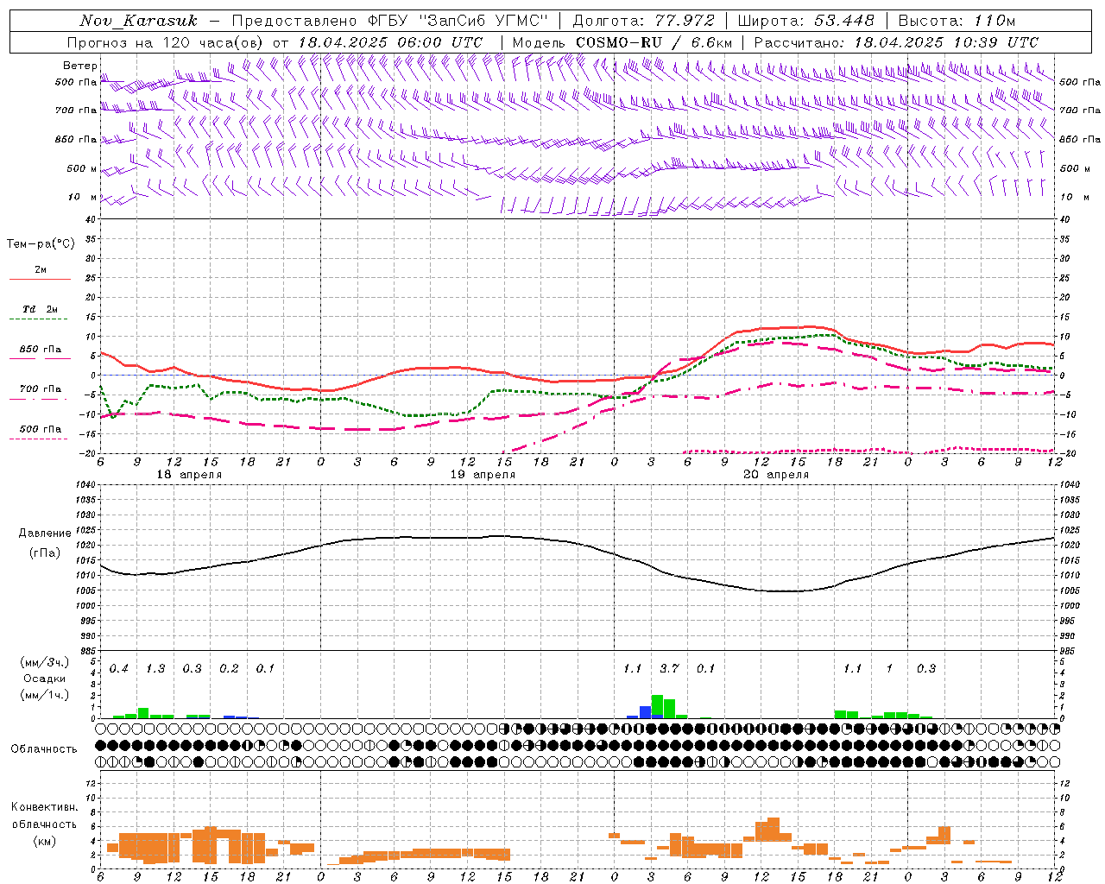Click the Давление panel label
1105x884 pixels.
click(45, 534)
